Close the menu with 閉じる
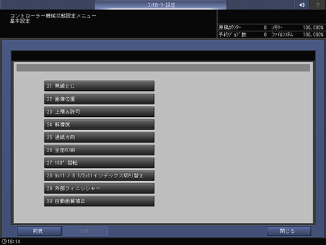This screenshot has width=326, height=245. [289, 231]
